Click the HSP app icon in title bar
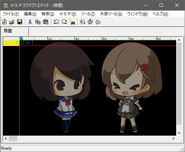185x152 pixels. pos(6,5)
